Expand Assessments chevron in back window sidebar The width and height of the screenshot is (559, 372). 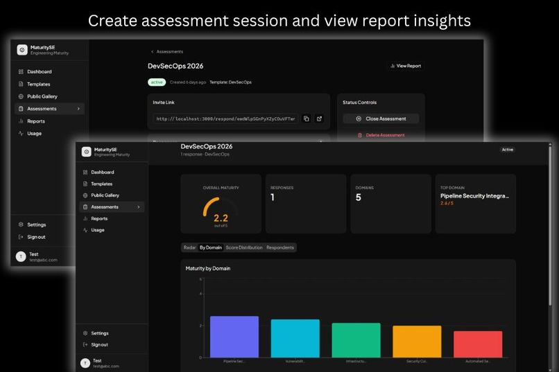(x=78, y=109)
